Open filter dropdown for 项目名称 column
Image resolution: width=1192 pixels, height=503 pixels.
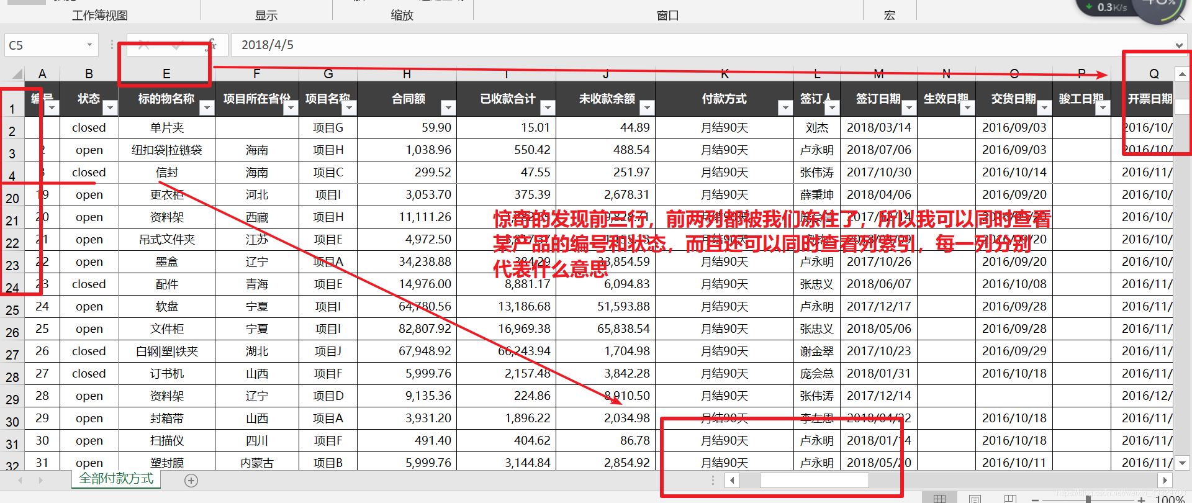click(349, 107)
